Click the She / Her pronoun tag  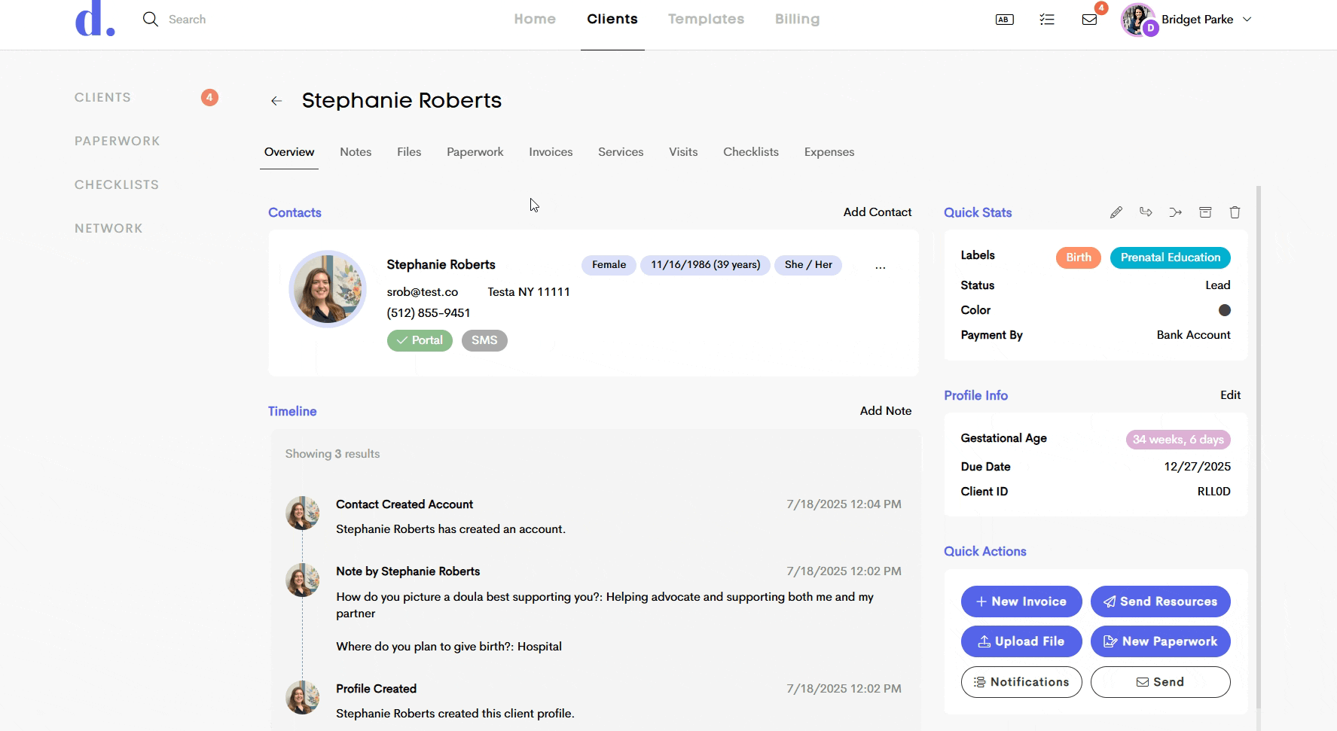808,265
